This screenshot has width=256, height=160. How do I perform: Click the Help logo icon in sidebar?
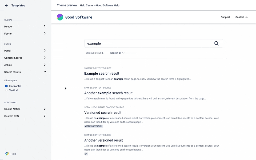coord(7,154)
